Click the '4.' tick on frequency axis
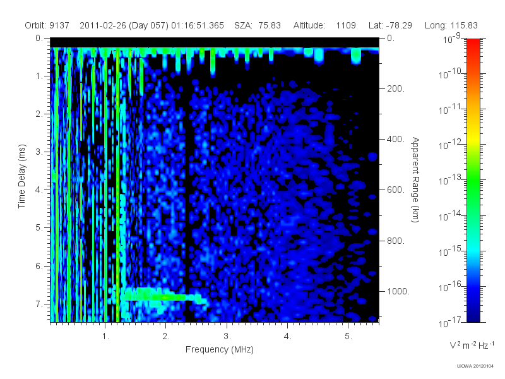This screenshot has height=379, width=505. 288,337
